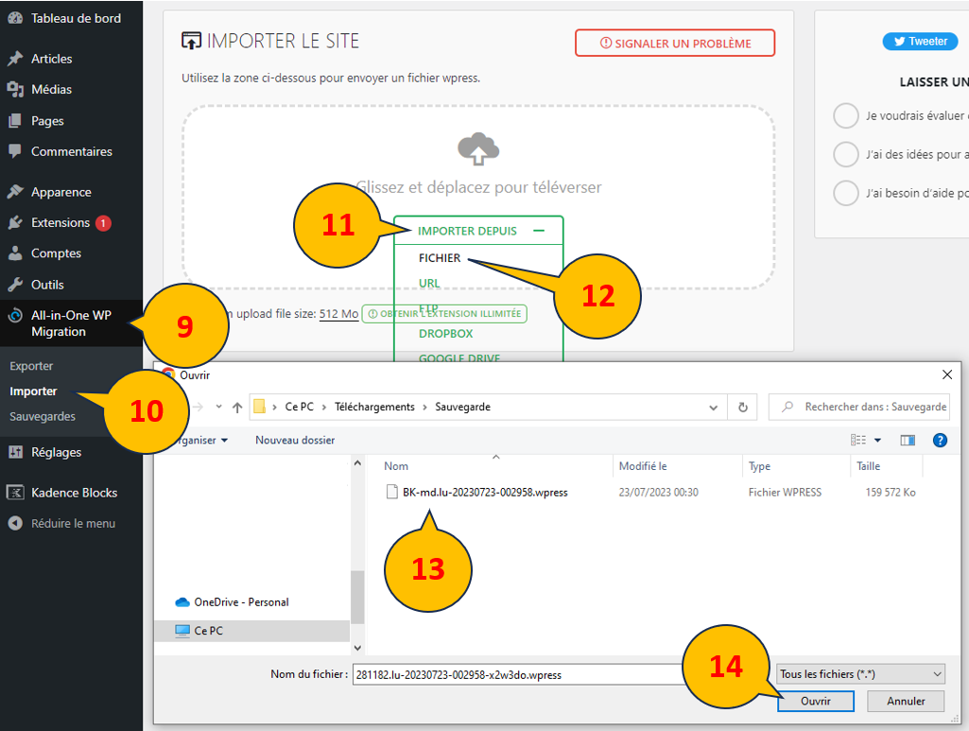Click the folder icon in address bar

click(x=260, y=407)
